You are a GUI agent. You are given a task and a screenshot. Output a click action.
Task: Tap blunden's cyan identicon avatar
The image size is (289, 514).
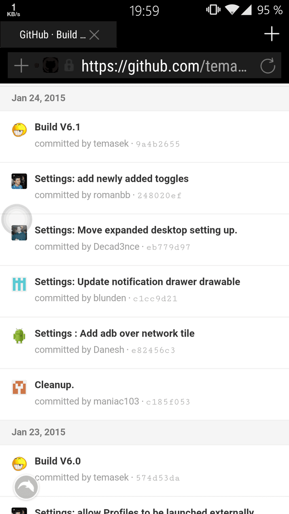click(x=19, y=284)
